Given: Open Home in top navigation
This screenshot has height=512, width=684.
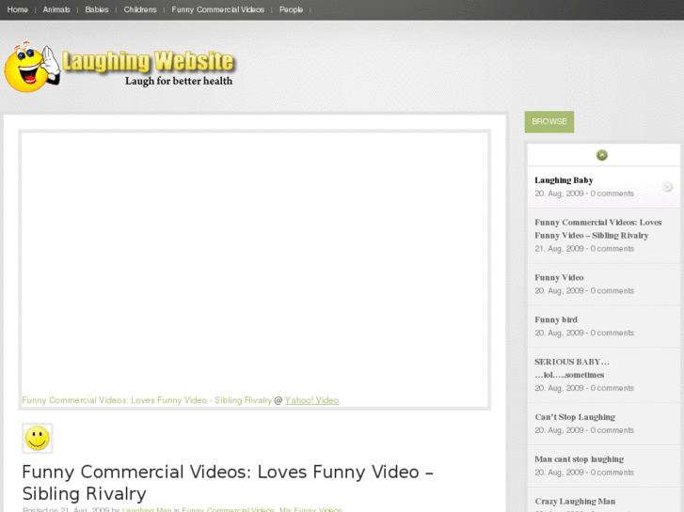Looking at the screenshot, I should (18, 9).
